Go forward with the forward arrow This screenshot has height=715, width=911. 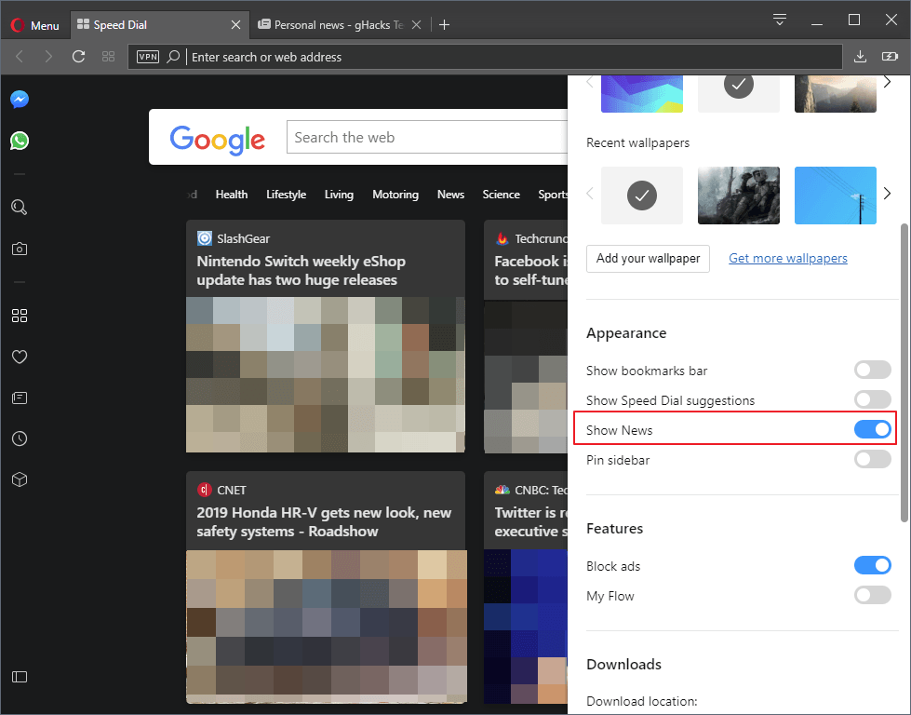click(48, 57)
